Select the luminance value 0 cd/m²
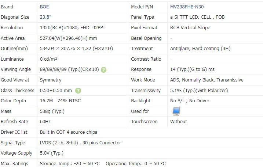This screenshot has height=167, width=263. point(48,59)
